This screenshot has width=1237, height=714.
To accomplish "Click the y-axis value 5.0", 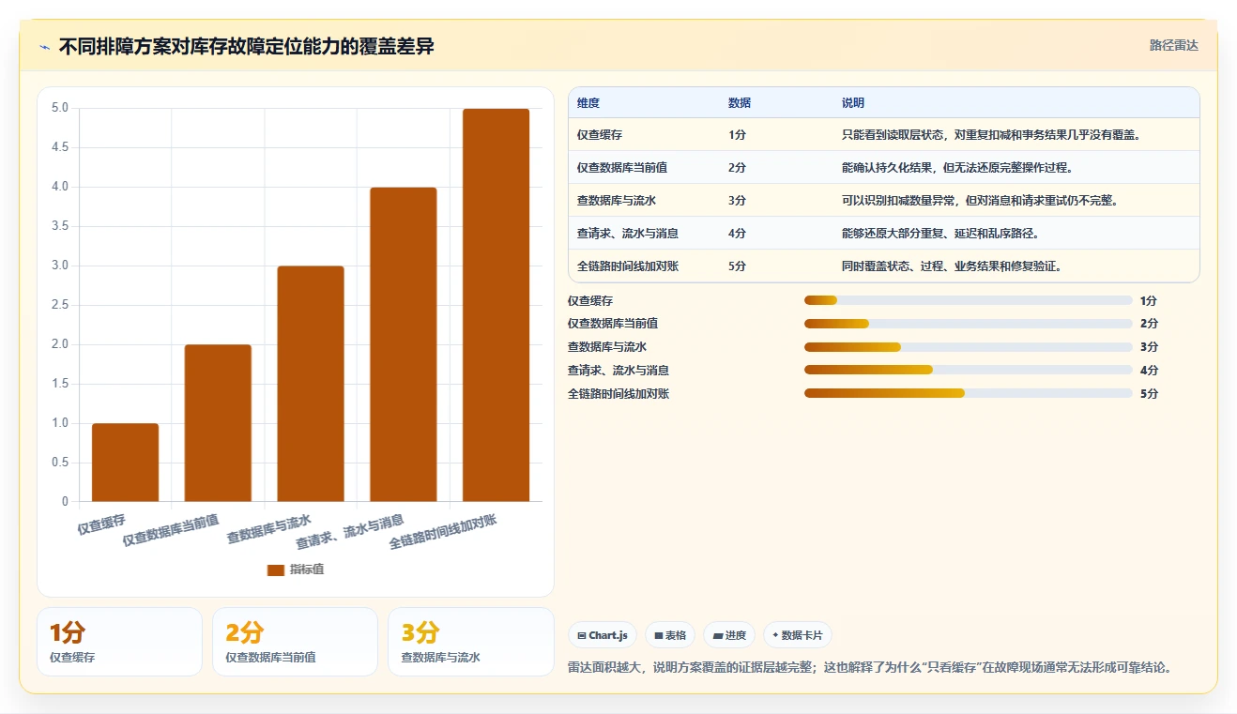I will click(60, 108).
